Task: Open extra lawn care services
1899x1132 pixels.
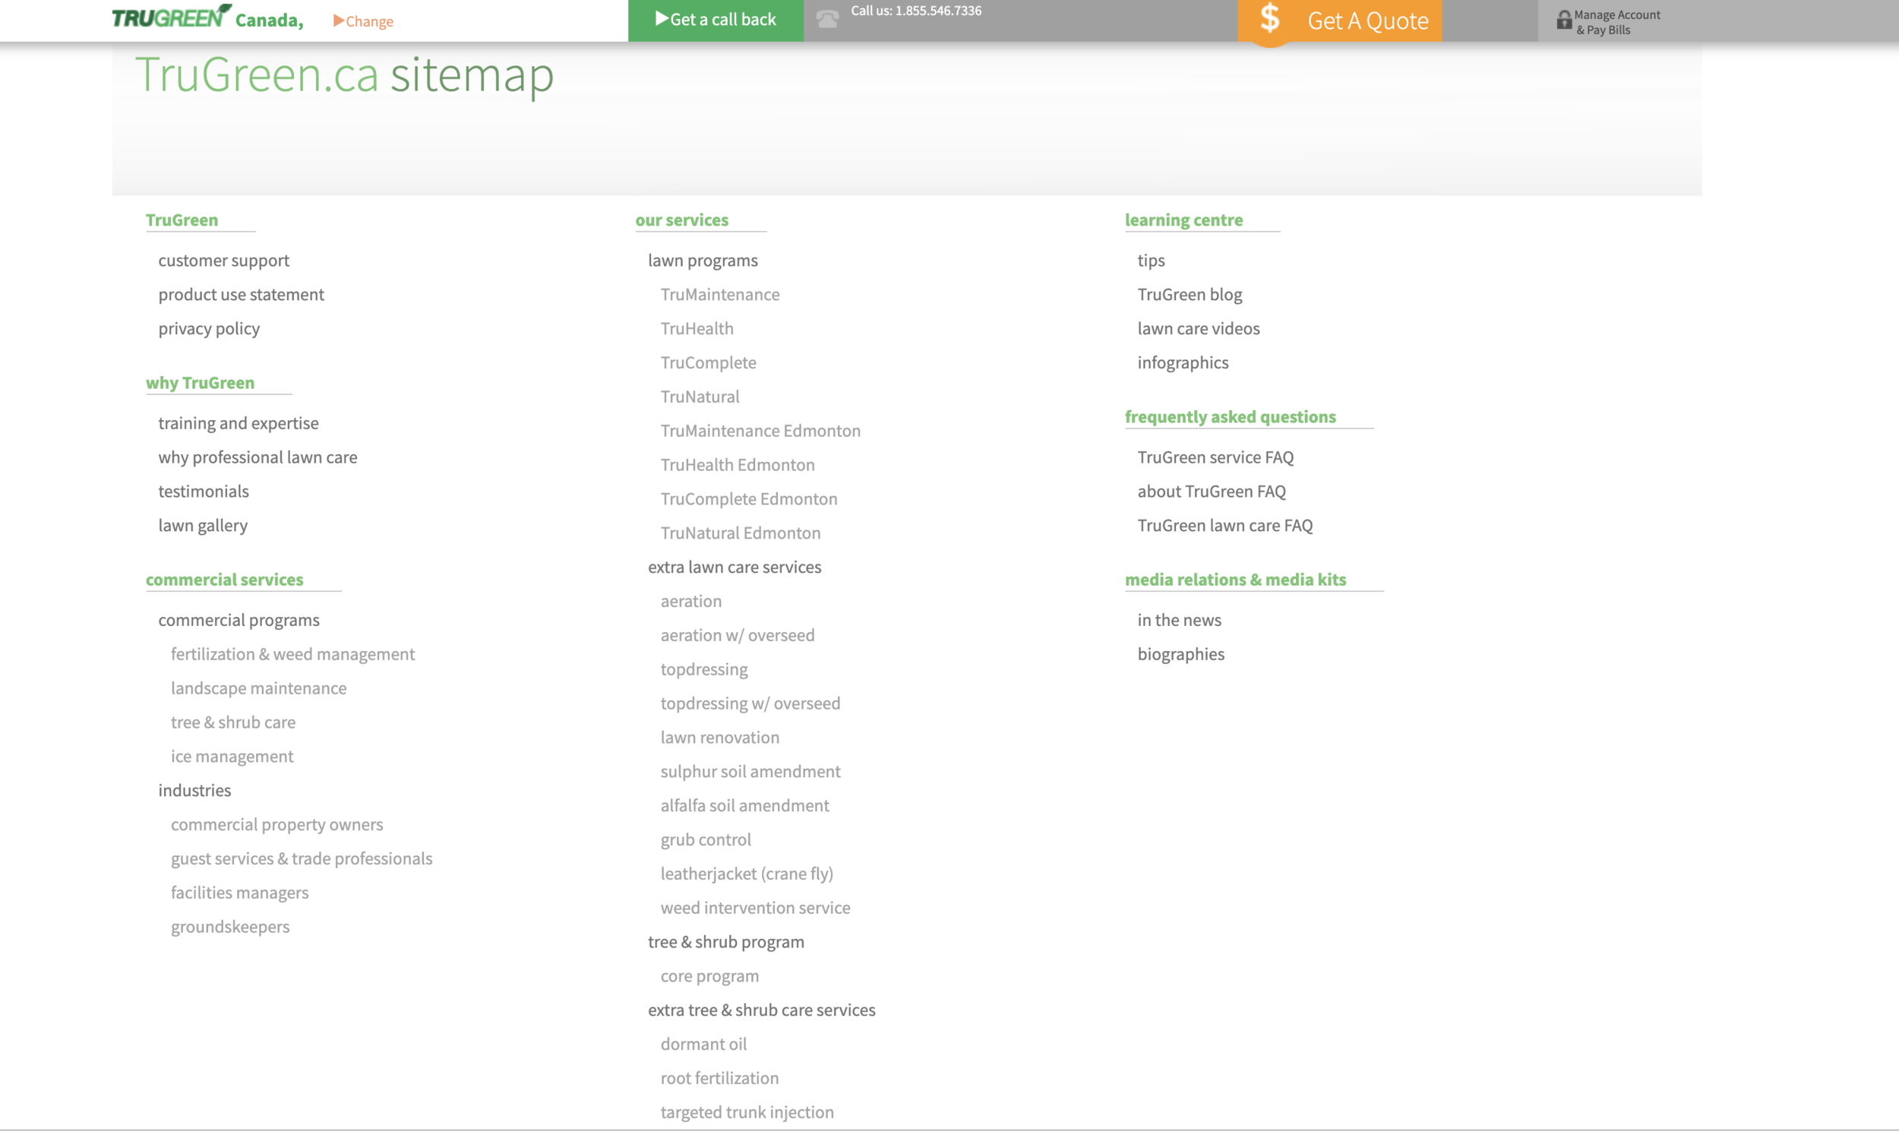Action: point(735,568)
